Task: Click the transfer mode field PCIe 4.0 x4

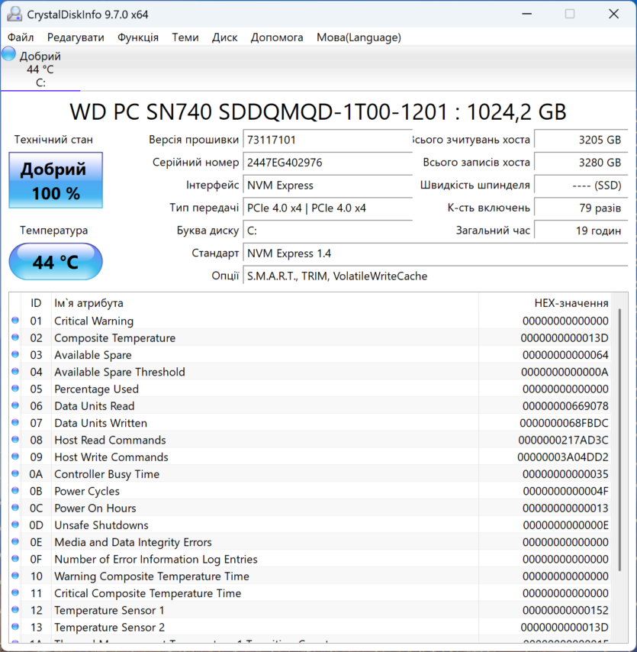Action: pos(327,208)
